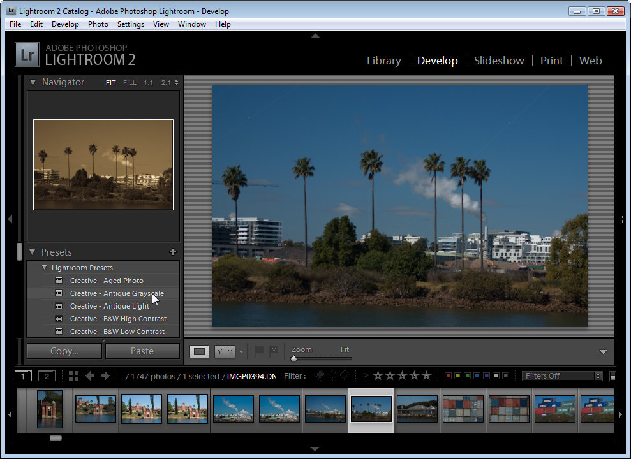The width and height of the screenshot is (631, 459).
Task: Filter by green color label
Action: [x=467, y=375]
